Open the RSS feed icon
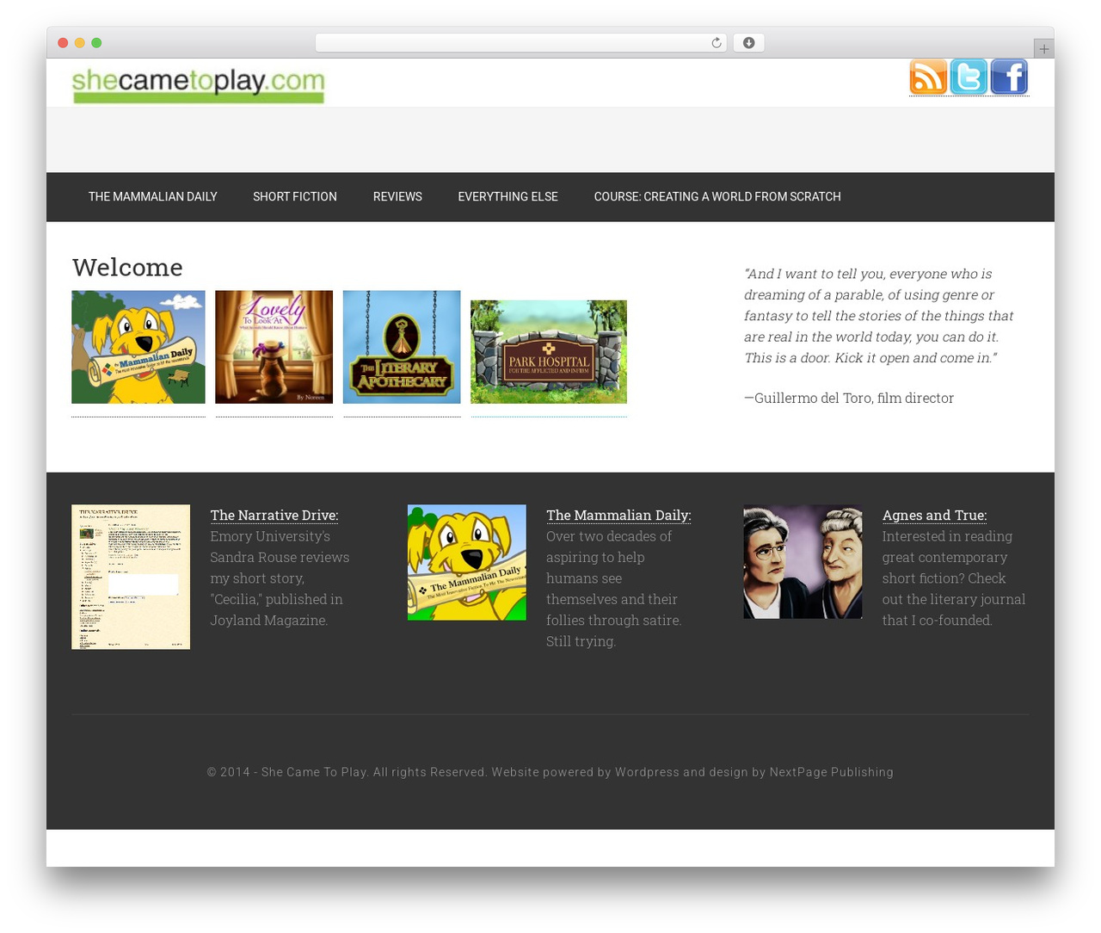 click(x=928, y=77)
